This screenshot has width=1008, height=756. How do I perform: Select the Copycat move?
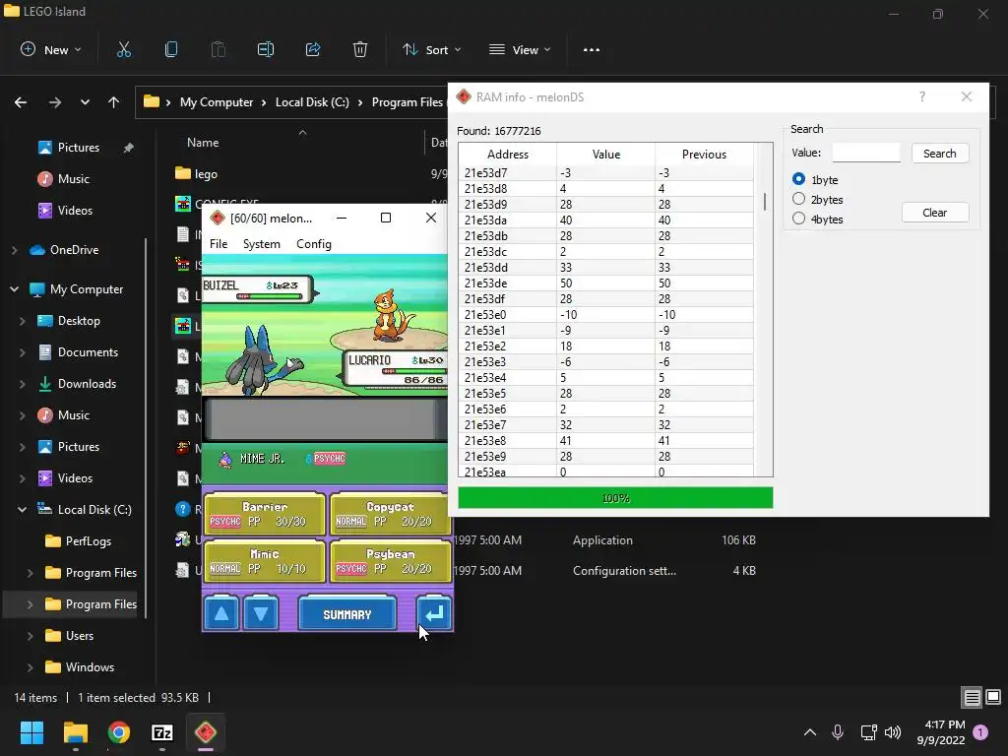390,514
